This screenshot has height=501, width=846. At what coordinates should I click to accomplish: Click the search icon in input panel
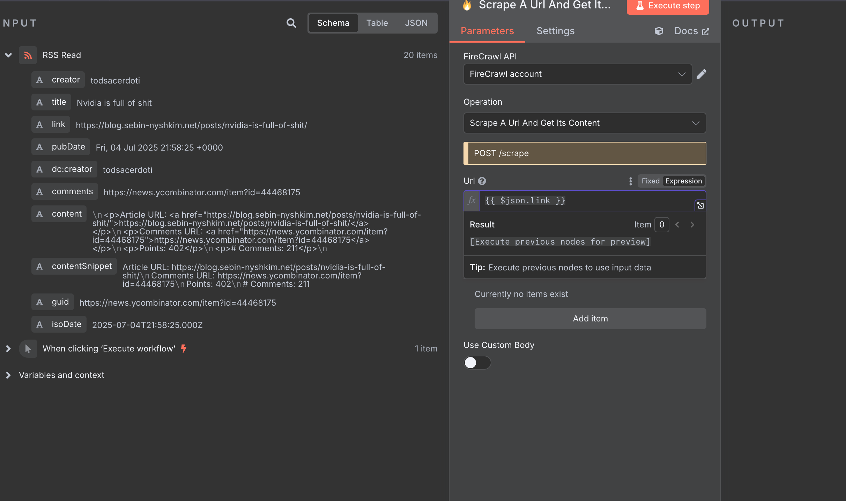coord(291,23)
